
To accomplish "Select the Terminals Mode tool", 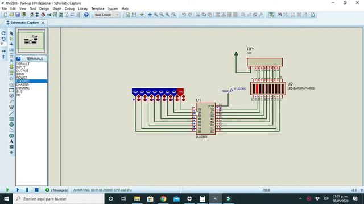I will [11, 73].
